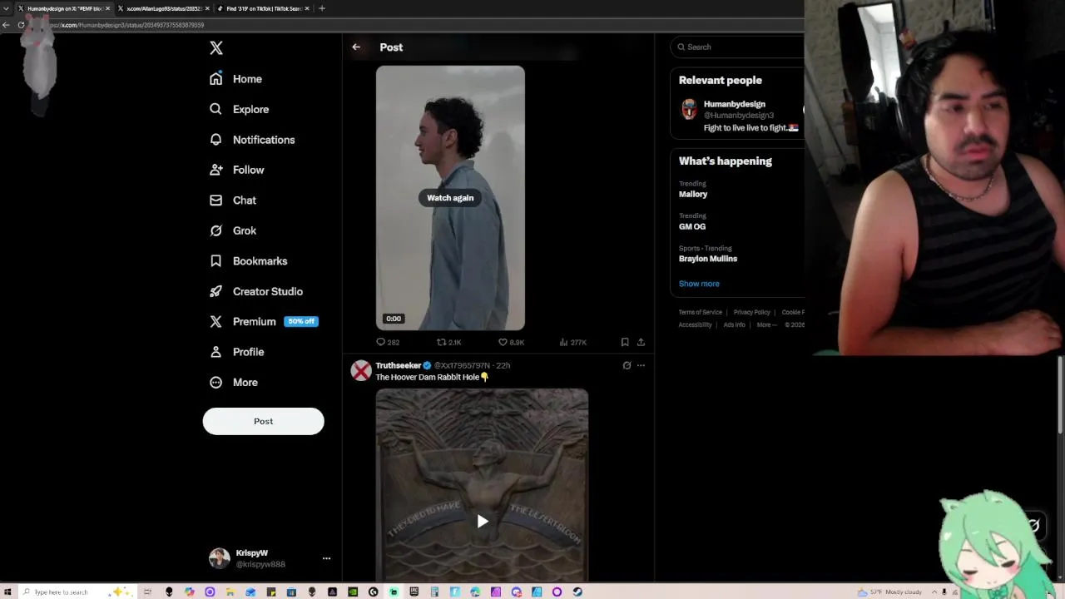Select the Humanbydesign on X tab
The width and height of the screenshot is (1065, 599).
[x=63, y=8]
